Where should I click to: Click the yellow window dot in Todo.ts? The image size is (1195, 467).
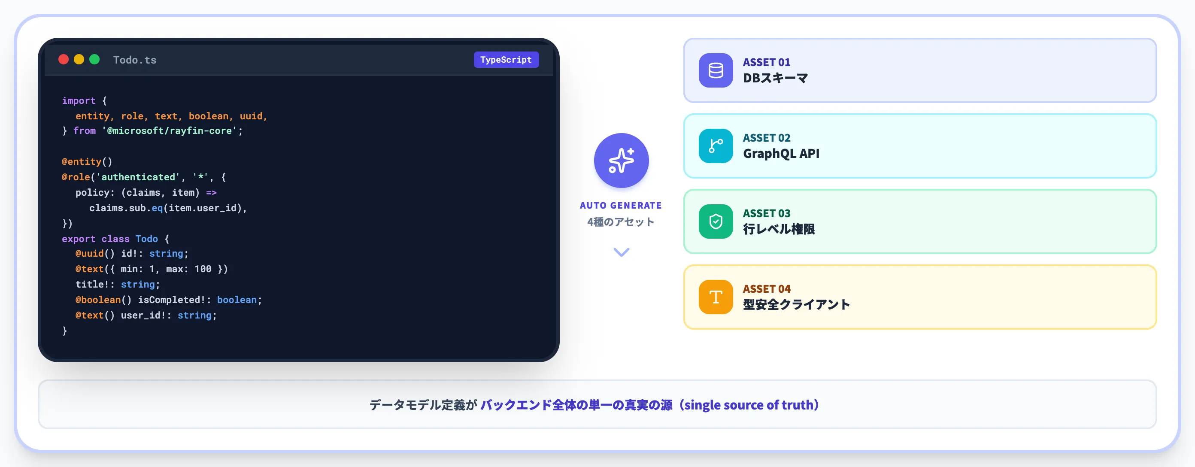79,59
